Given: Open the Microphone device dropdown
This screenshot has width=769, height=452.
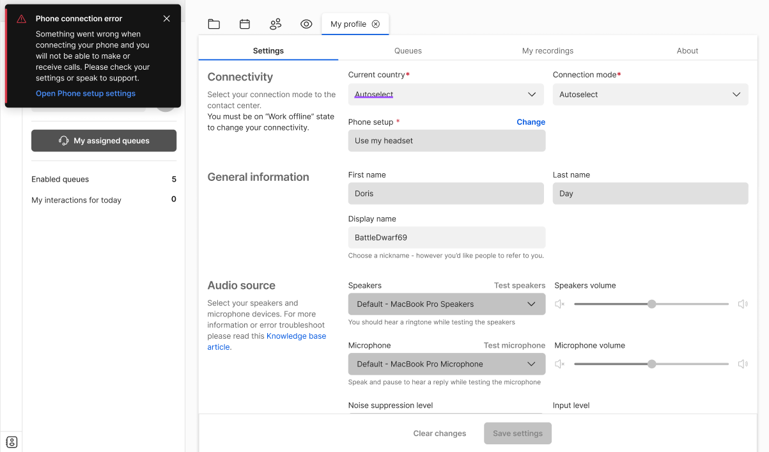Looking at the screenshot, I should point(446,364).
